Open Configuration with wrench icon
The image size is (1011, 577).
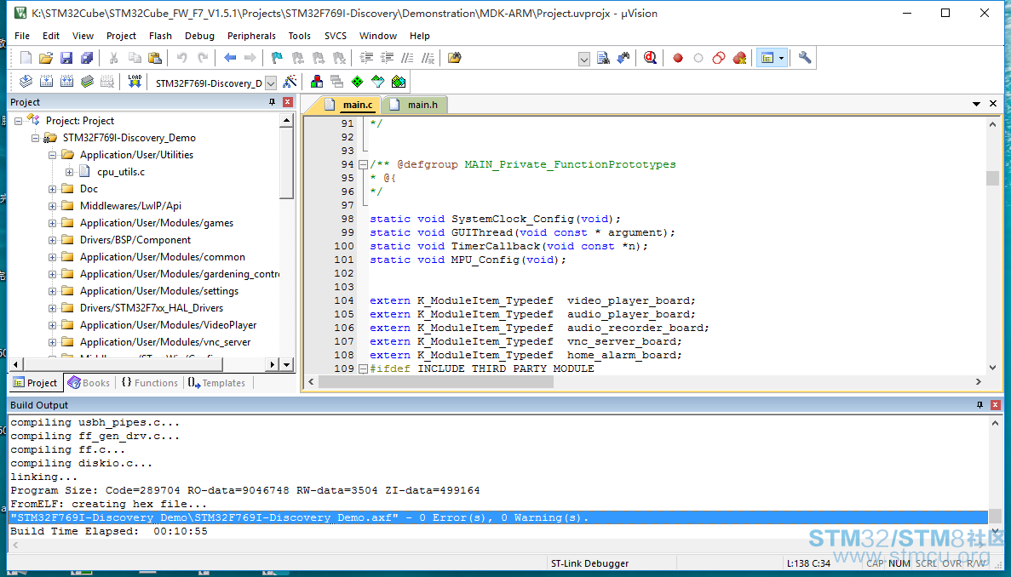(805, 58)
